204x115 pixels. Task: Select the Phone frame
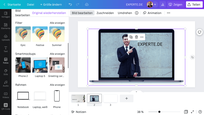[57, 96]
